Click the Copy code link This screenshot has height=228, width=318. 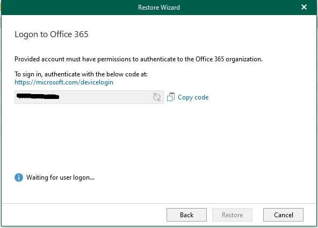[x=193, y=97]
